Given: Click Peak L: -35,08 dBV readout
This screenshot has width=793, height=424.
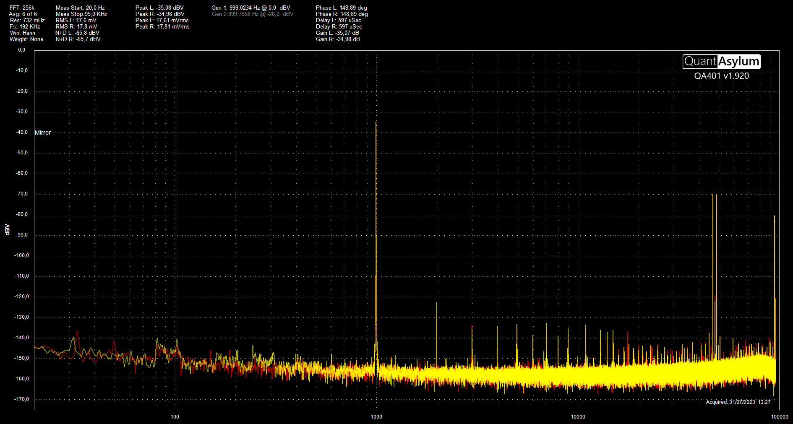Looking at the screenshot, I should (x=159, y=8).
